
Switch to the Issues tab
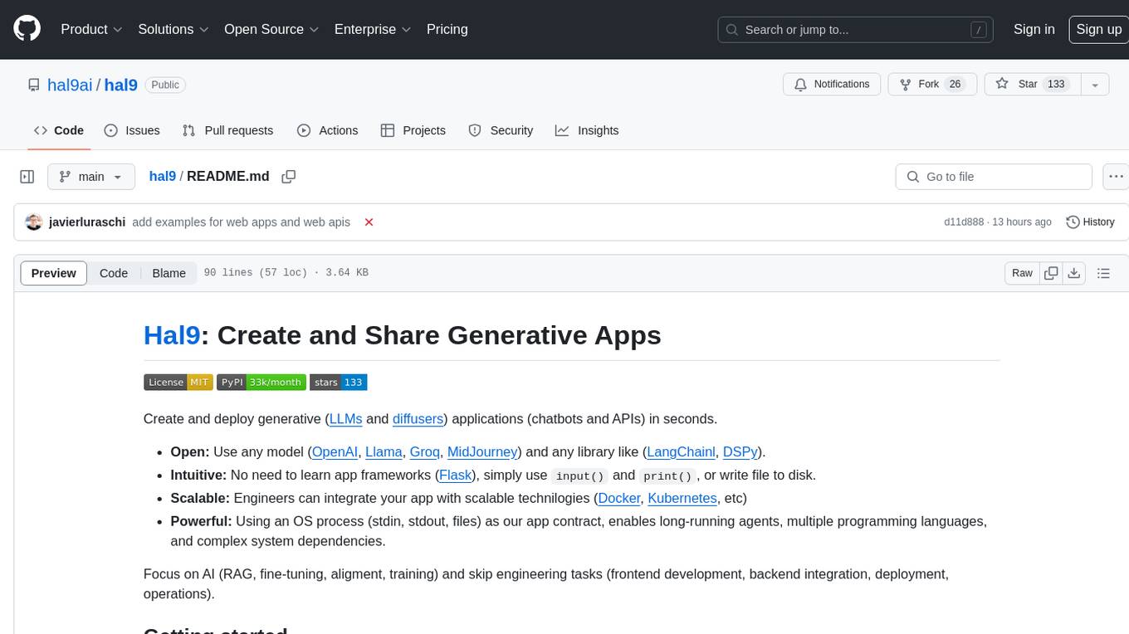(x=132, y=130)
